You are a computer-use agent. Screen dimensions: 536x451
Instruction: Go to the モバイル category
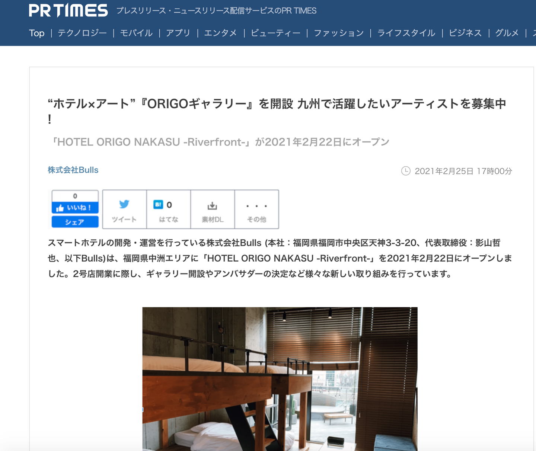[x=136, y=33]
